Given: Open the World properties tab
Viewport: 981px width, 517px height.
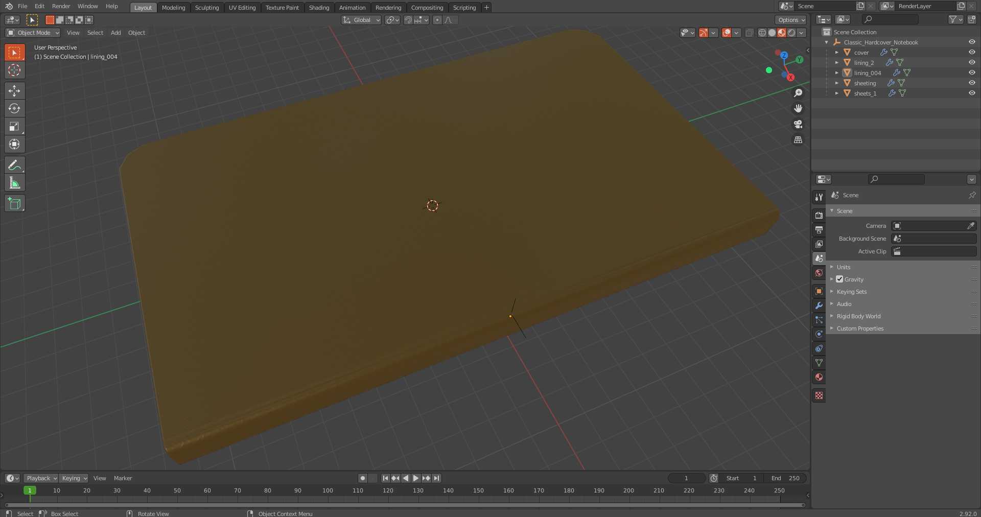Looking at the screenshot, I should pyautogui.click(x=819, y=273).
